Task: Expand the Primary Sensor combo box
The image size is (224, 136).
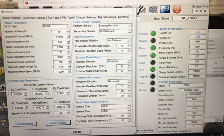Action: coord(115,26)
